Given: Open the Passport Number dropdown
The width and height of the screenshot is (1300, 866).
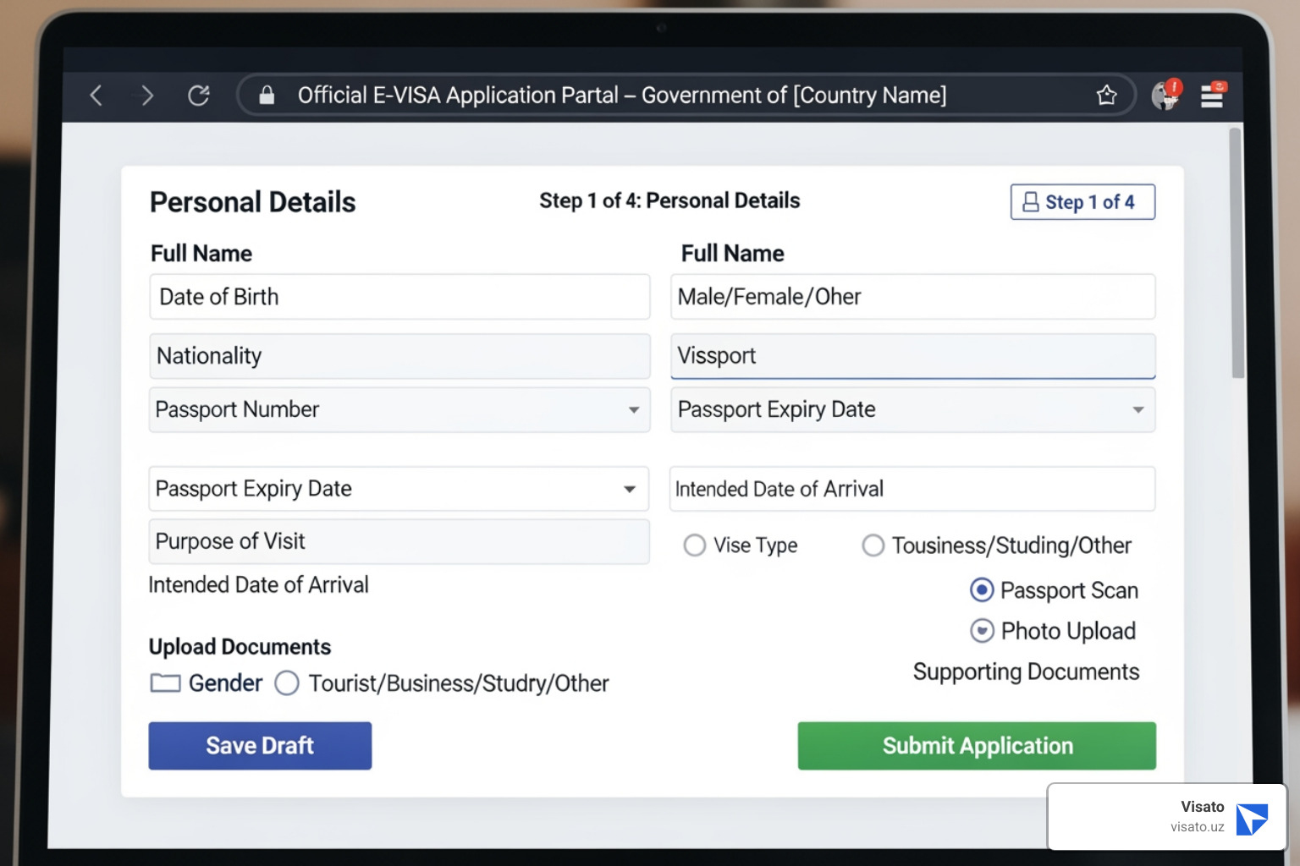Looking at the screenshot, I should click(x=635, y=410).
